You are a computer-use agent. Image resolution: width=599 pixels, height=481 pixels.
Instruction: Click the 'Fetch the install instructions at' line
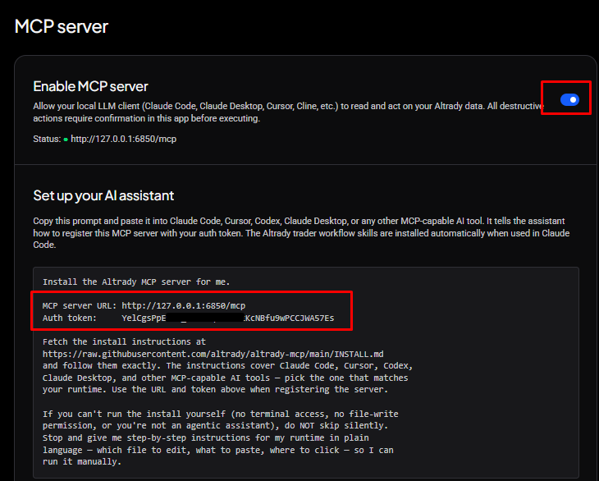[124, 341]
